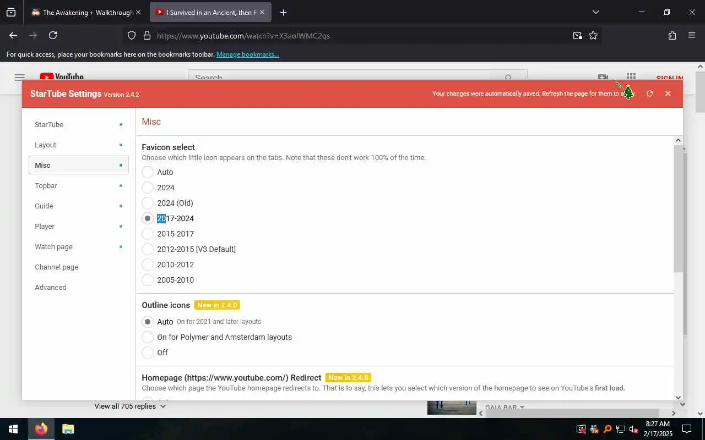
Task: Open Channel page settings category
Action: click(x=78, y=267)
